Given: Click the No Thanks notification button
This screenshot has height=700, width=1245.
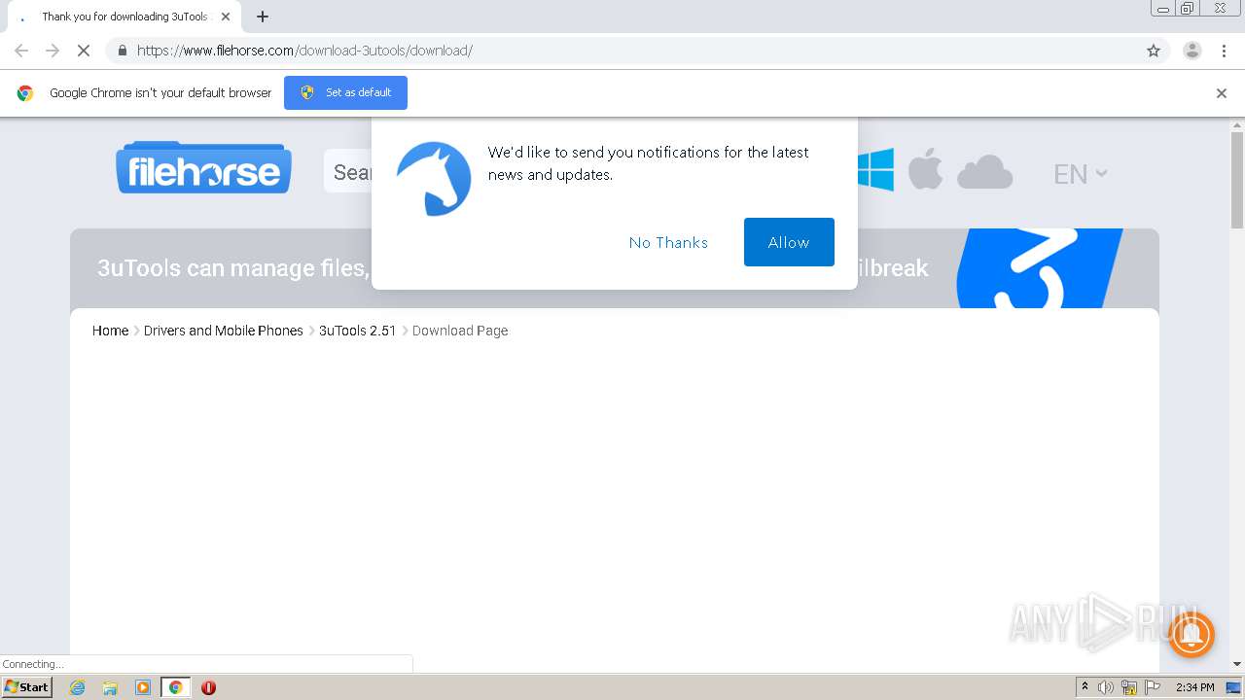Looking at the screenshot, I should 668,242.
